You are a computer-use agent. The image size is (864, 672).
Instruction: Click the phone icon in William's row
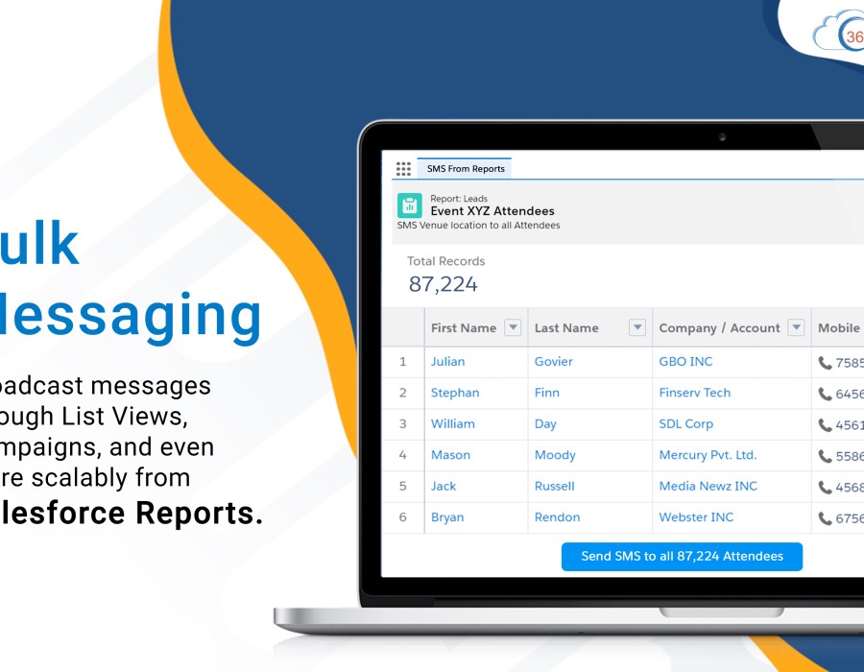(x=825, y=425)
